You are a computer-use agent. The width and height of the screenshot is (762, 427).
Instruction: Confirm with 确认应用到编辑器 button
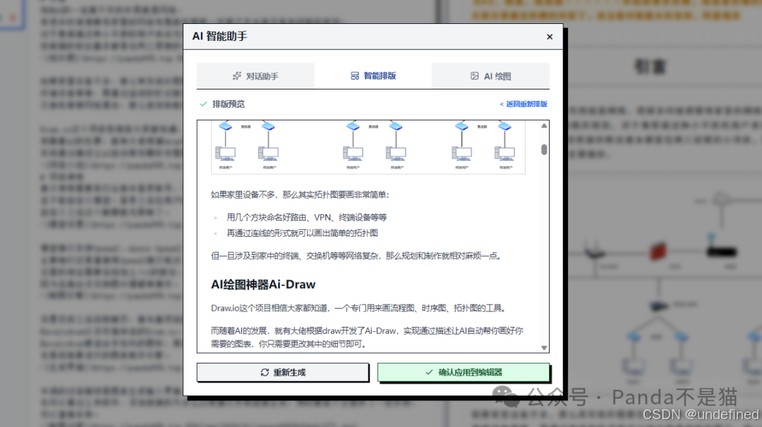[463, 373]
